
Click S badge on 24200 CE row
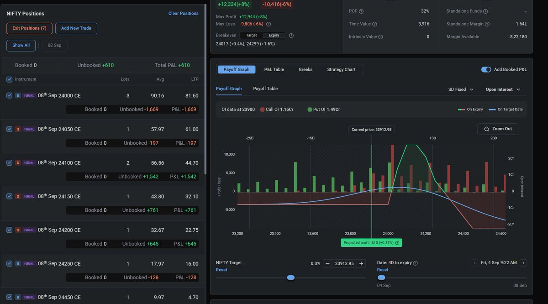click(18, 230)
